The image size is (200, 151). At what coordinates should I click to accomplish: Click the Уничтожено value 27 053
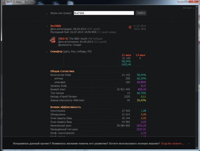click(x=126, y=111)
